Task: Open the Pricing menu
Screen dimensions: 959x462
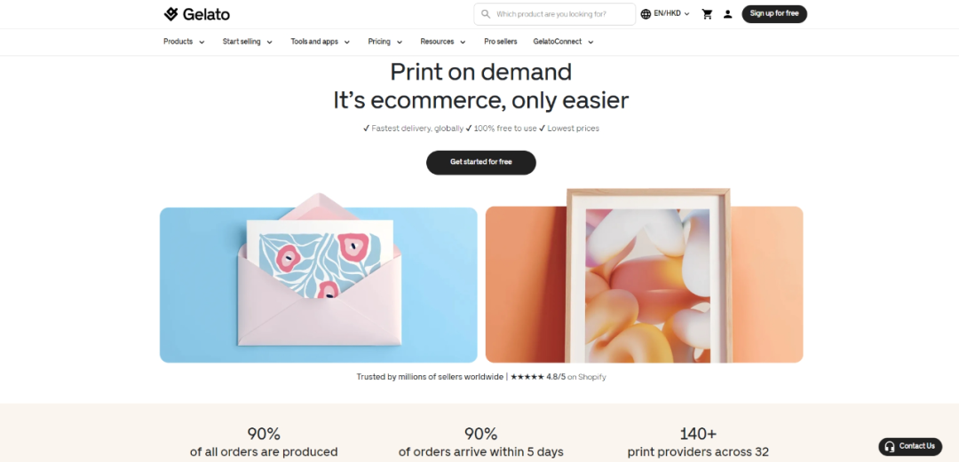Action: click(385, 42)
